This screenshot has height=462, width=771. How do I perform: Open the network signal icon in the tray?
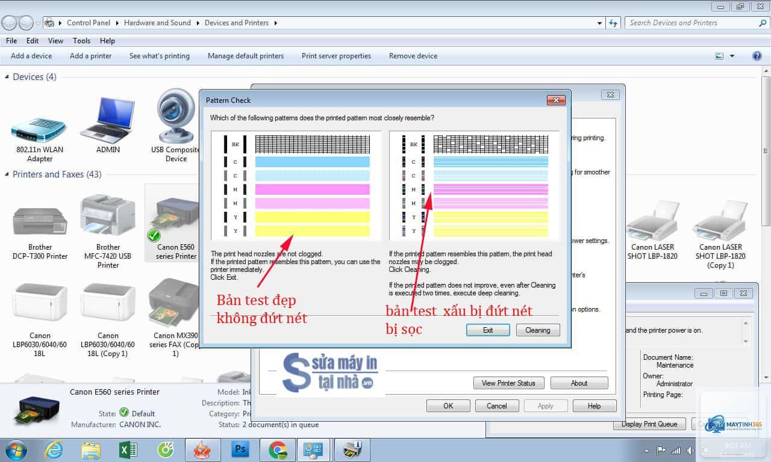pos(676,450)
